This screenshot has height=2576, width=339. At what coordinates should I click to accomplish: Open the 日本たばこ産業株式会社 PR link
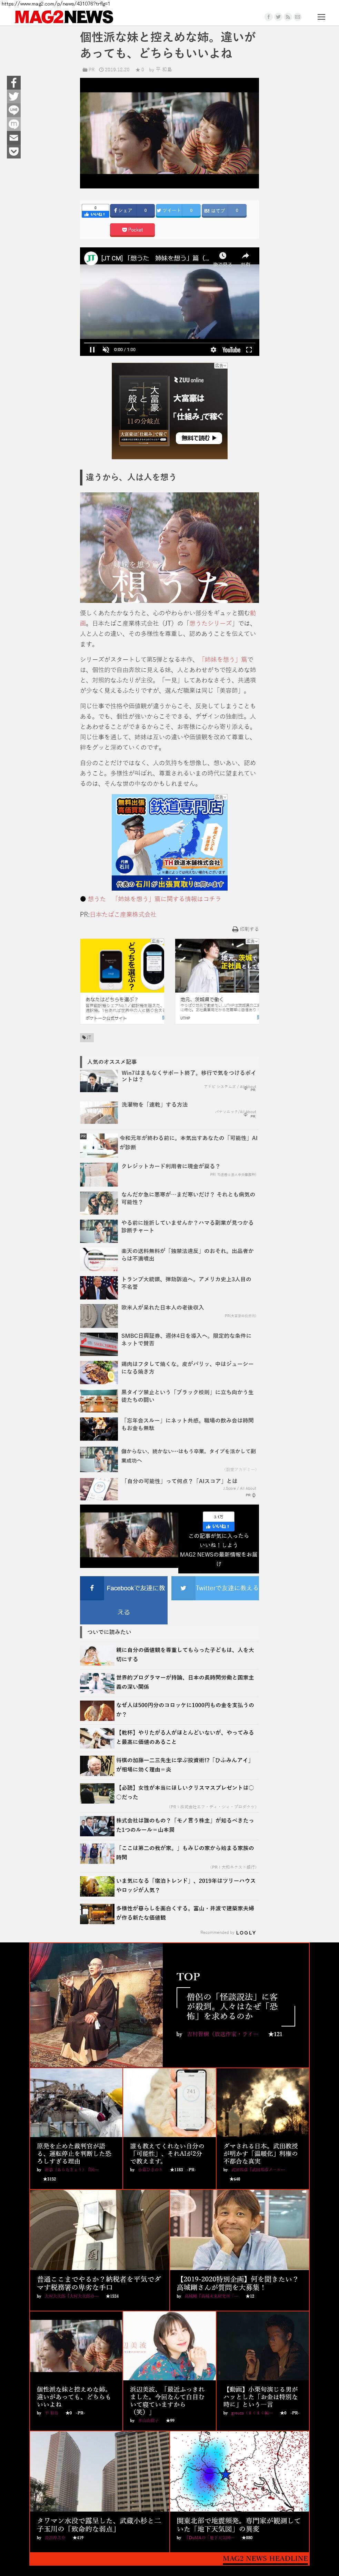[x=123, y=914]
